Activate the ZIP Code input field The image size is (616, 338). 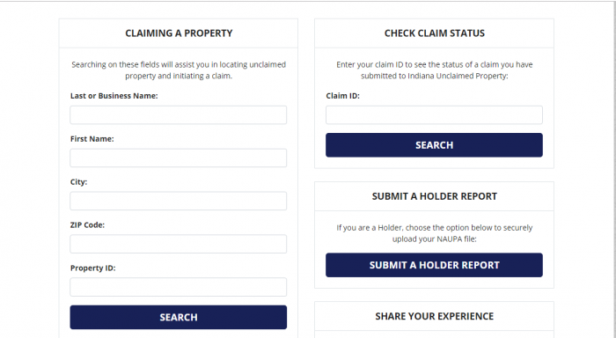tap(179, 244)
